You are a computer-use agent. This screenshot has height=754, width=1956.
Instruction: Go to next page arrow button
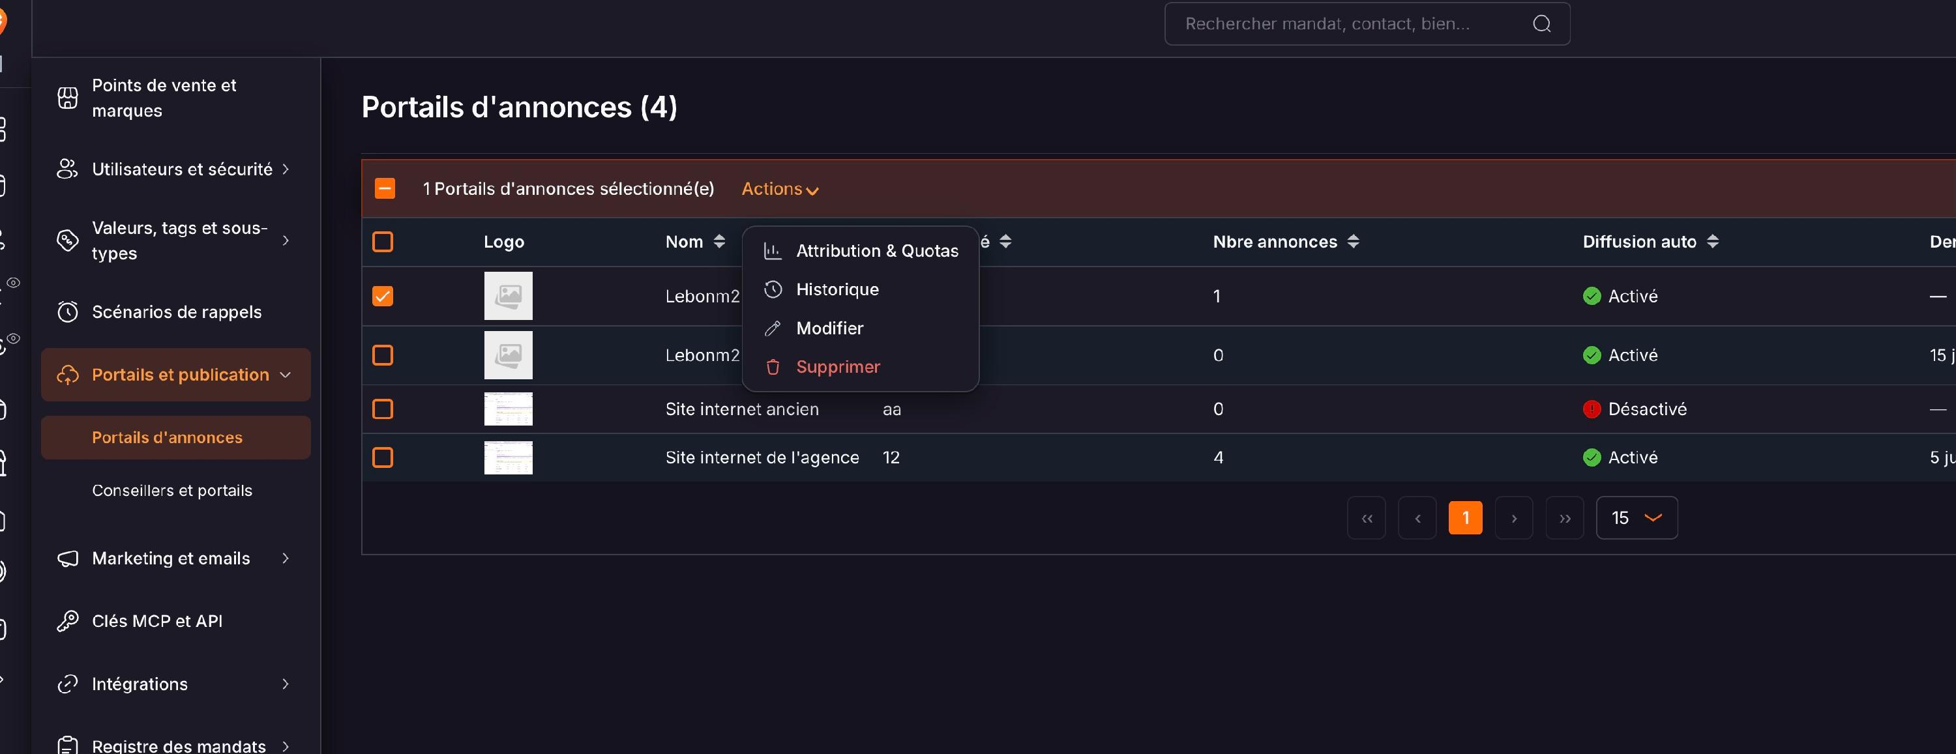tap(1514, 518)
